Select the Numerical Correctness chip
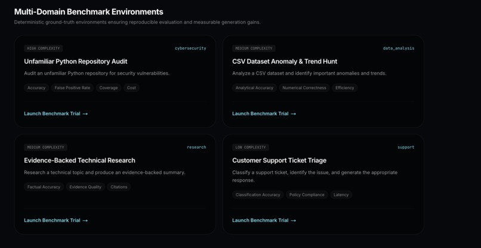 click(x=304, y=88)
